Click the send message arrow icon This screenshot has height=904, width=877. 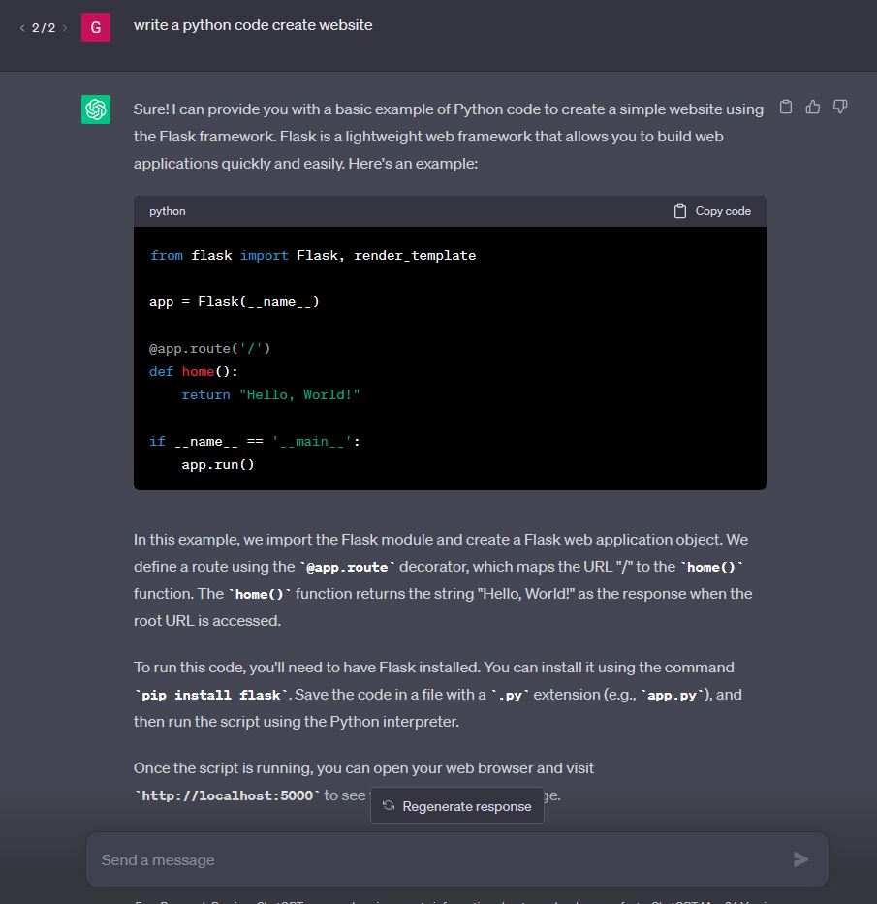(800, 859)
